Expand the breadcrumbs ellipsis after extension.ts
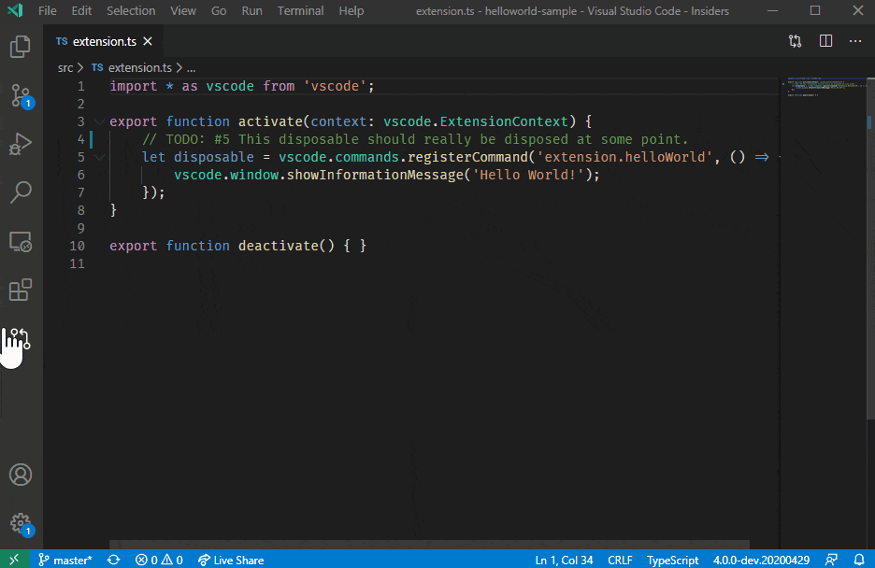The height and width of the screenshot is (568, 875). [191, 67]
